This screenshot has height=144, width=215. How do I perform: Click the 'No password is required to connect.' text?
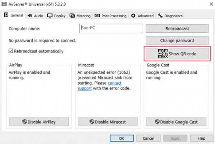(42, 41)
